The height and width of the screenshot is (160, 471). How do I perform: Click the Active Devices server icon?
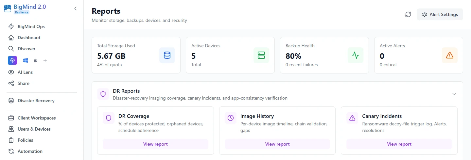[261, 55]
